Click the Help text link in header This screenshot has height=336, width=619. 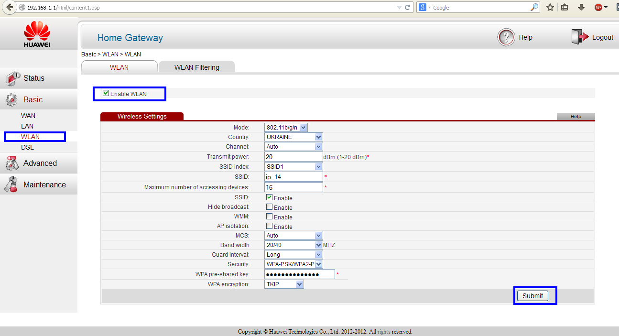(x=525, y=37)
